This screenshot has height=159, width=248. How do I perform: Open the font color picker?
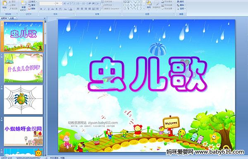point(71,9)
